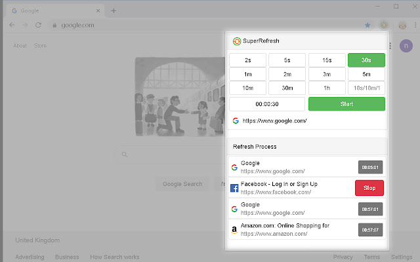Reload page with browser refresh icon
420x262 pixels.
tap(38, 25)
